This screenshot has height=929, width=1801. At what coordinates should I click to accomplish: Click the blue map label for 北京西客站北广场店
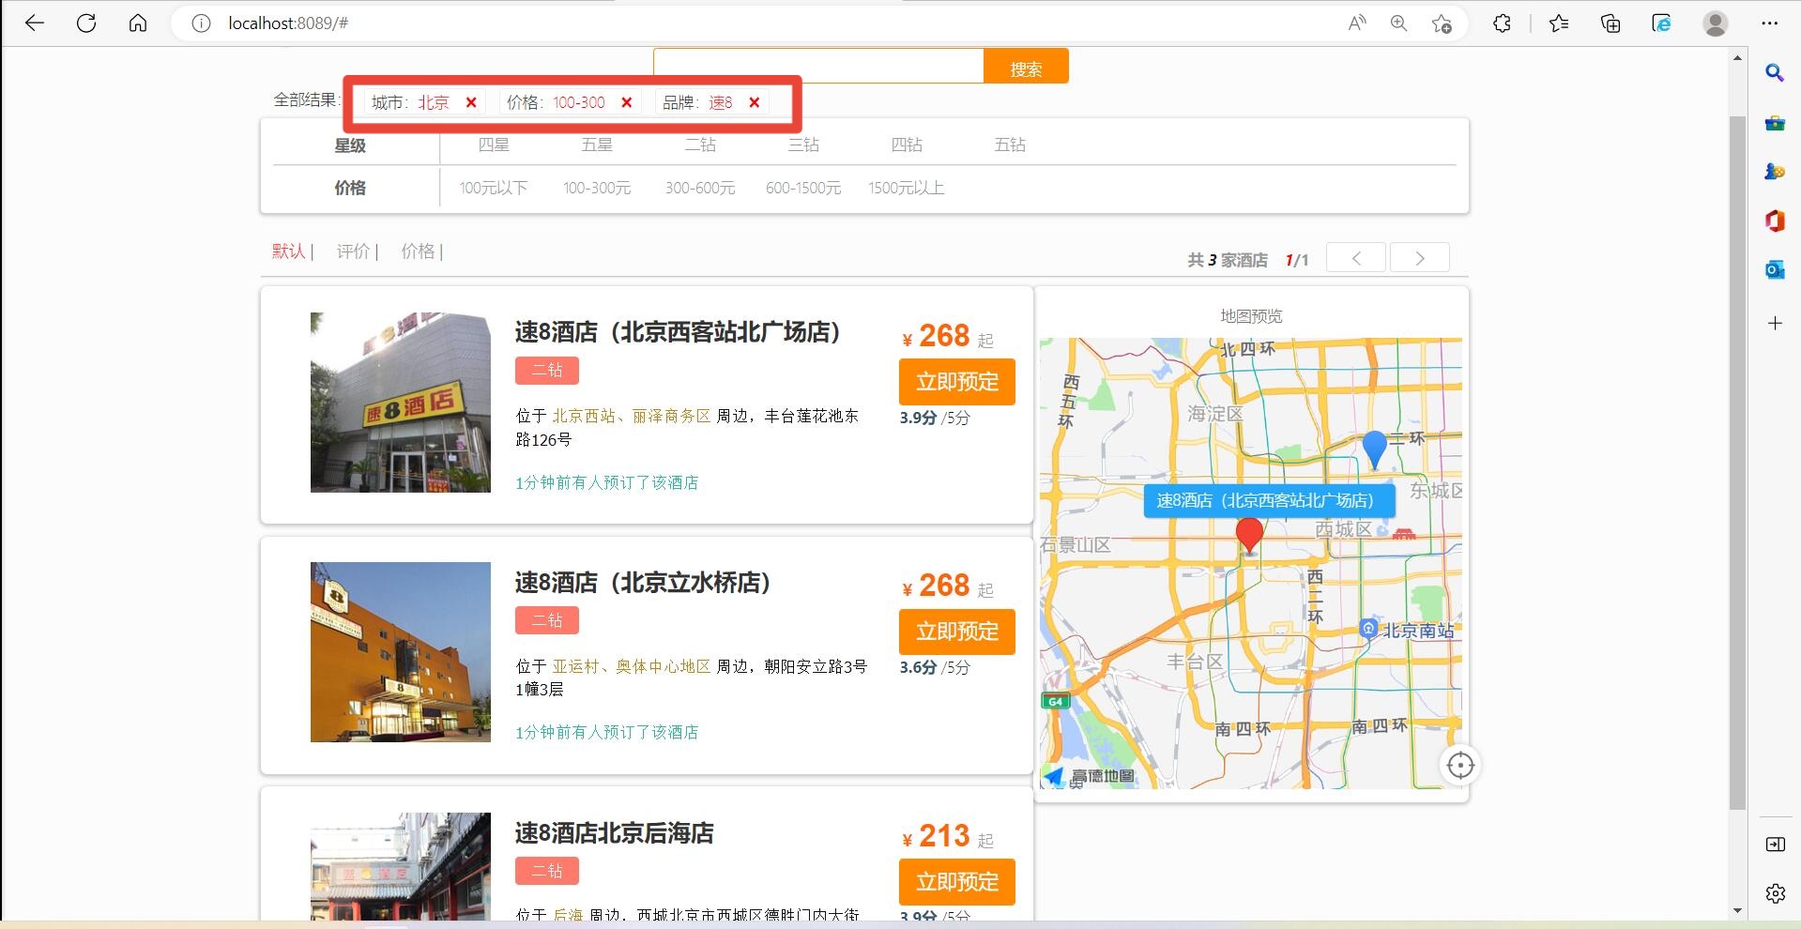[1269, 501]
